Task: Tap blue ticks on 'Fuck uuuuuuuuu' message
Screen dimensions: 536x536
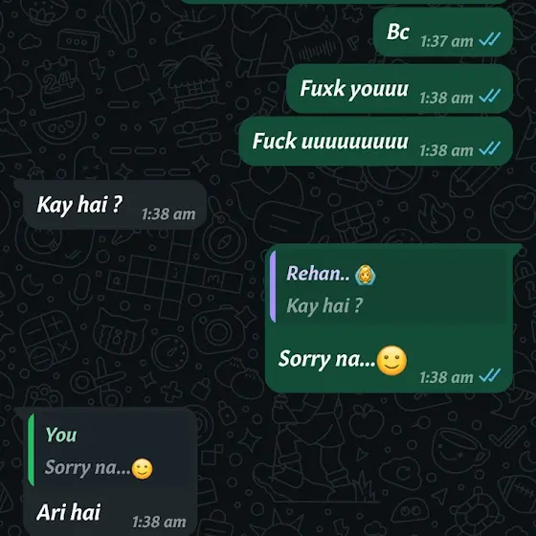Action: tap(489, 148)
